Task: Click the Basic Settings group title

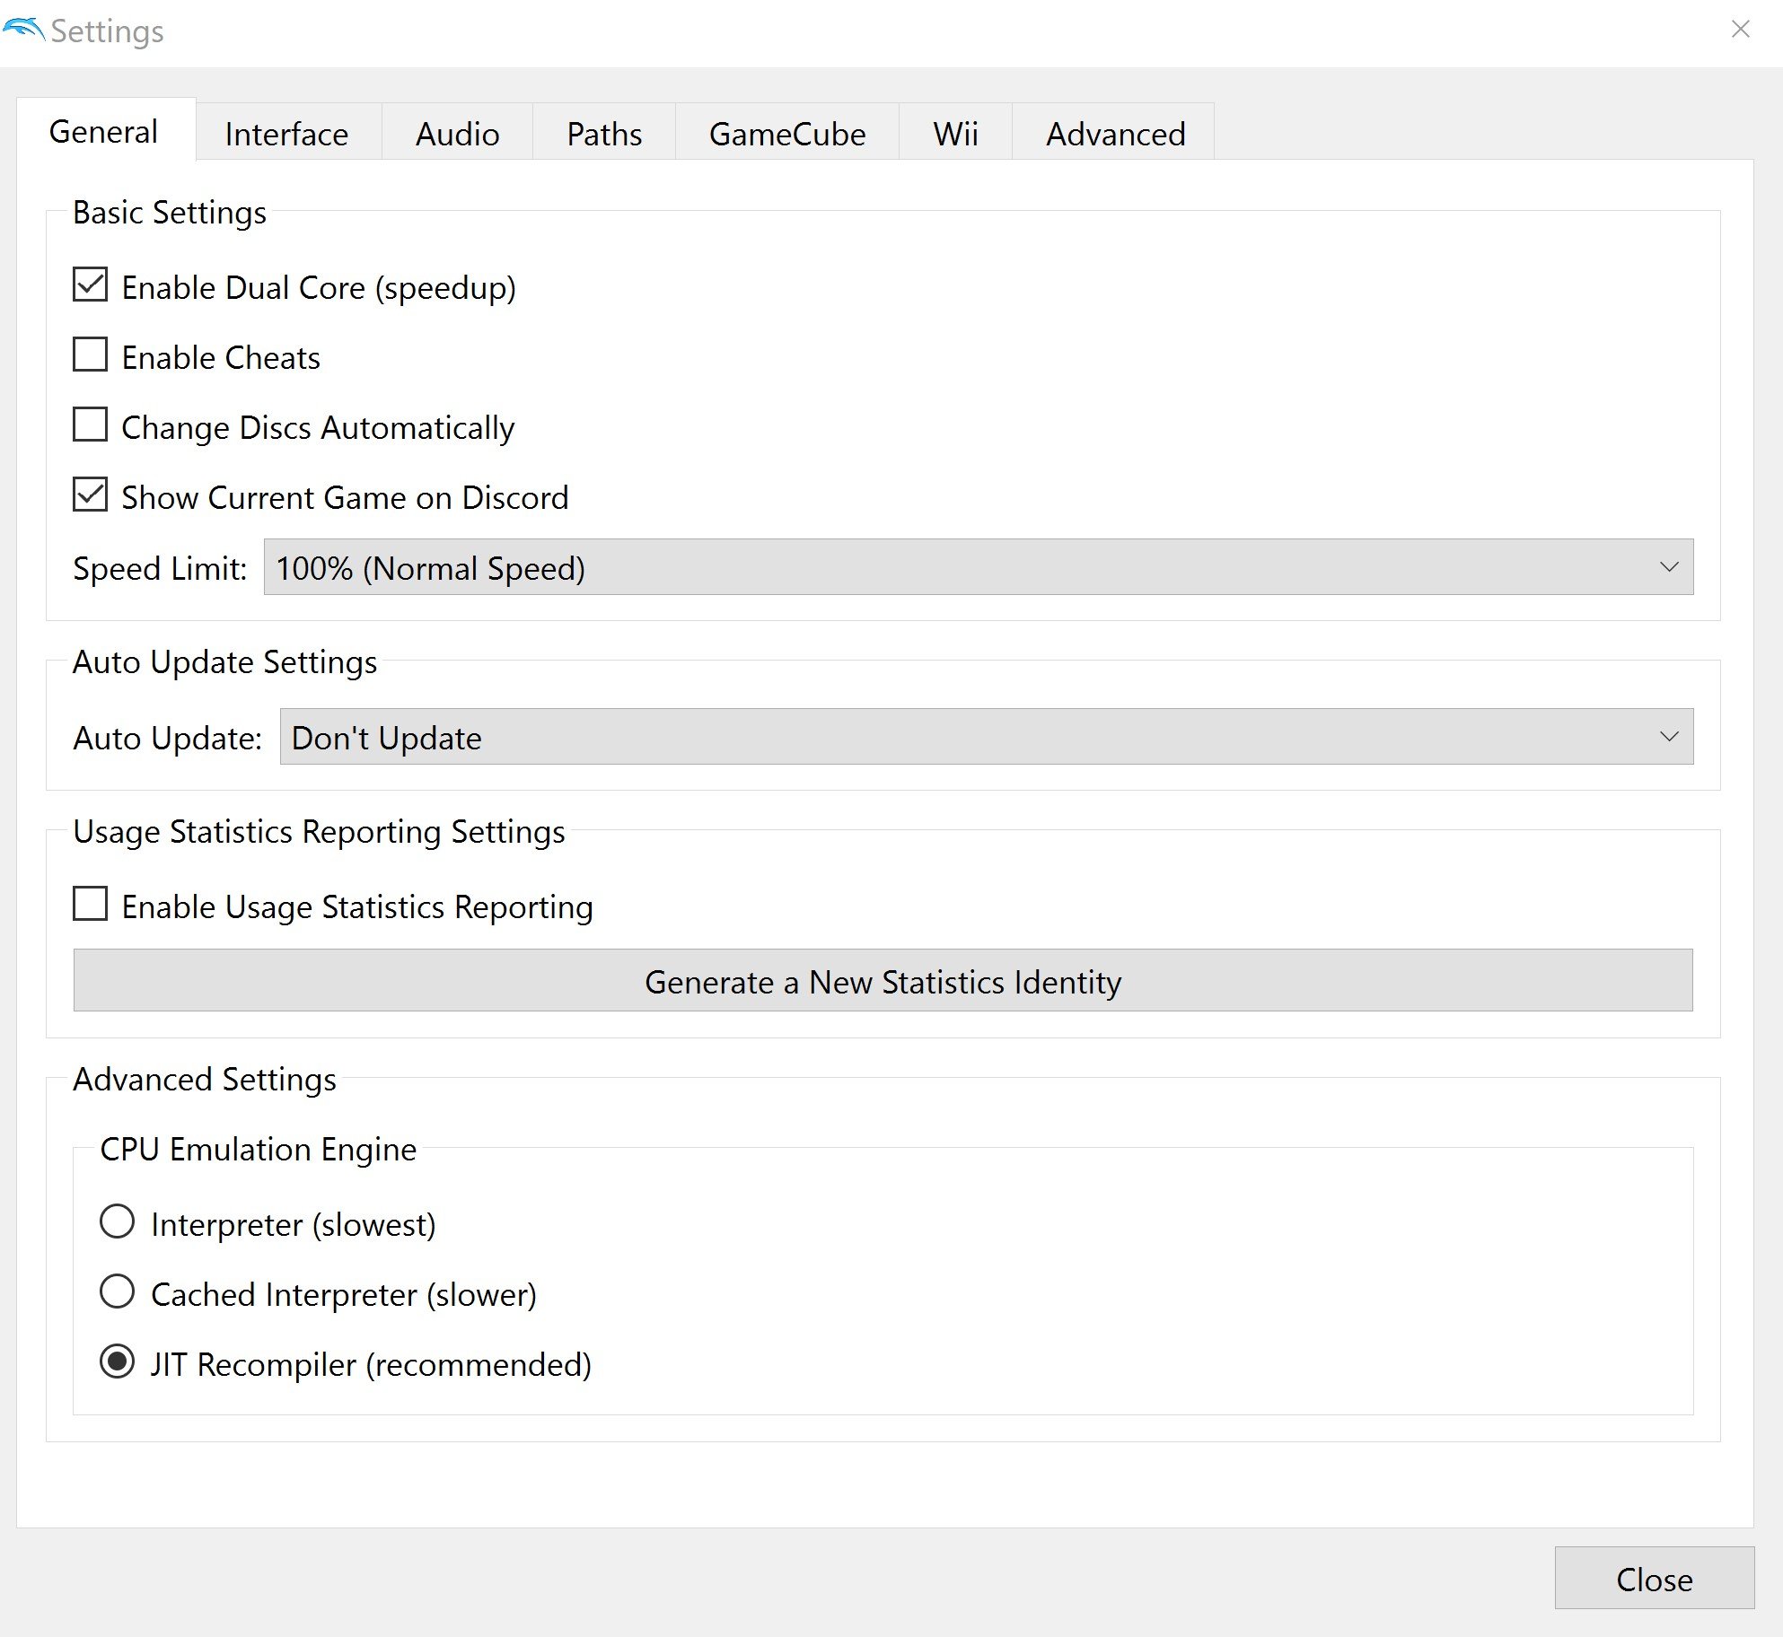Action: [x=170, y=213]
